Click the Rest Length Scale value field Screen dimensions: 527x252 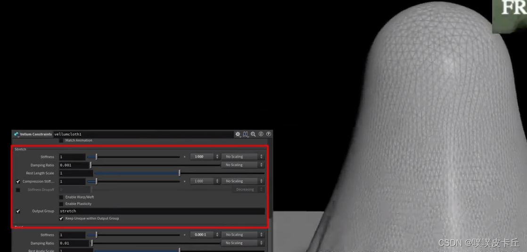point(76,173)
